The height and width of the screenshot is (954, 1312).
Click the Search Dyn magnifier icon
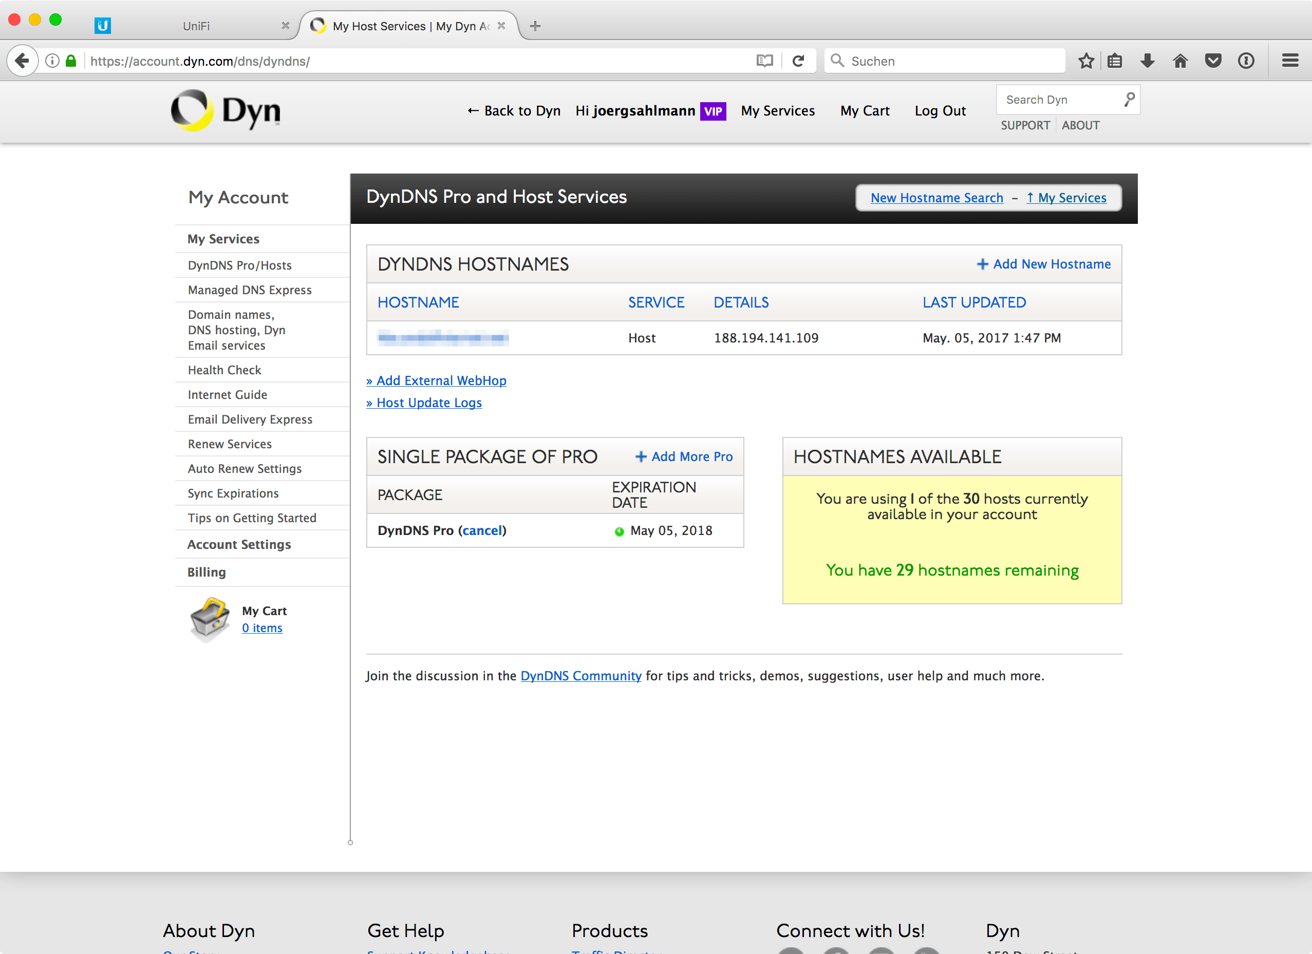[x=1129, y=100]
